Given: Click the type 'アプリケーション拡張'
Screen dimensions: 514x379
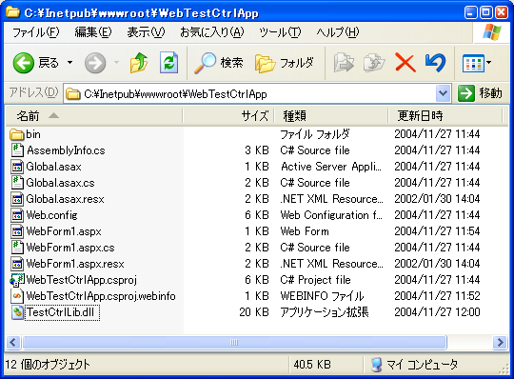Looking at the screenshot, I should 325,312.
